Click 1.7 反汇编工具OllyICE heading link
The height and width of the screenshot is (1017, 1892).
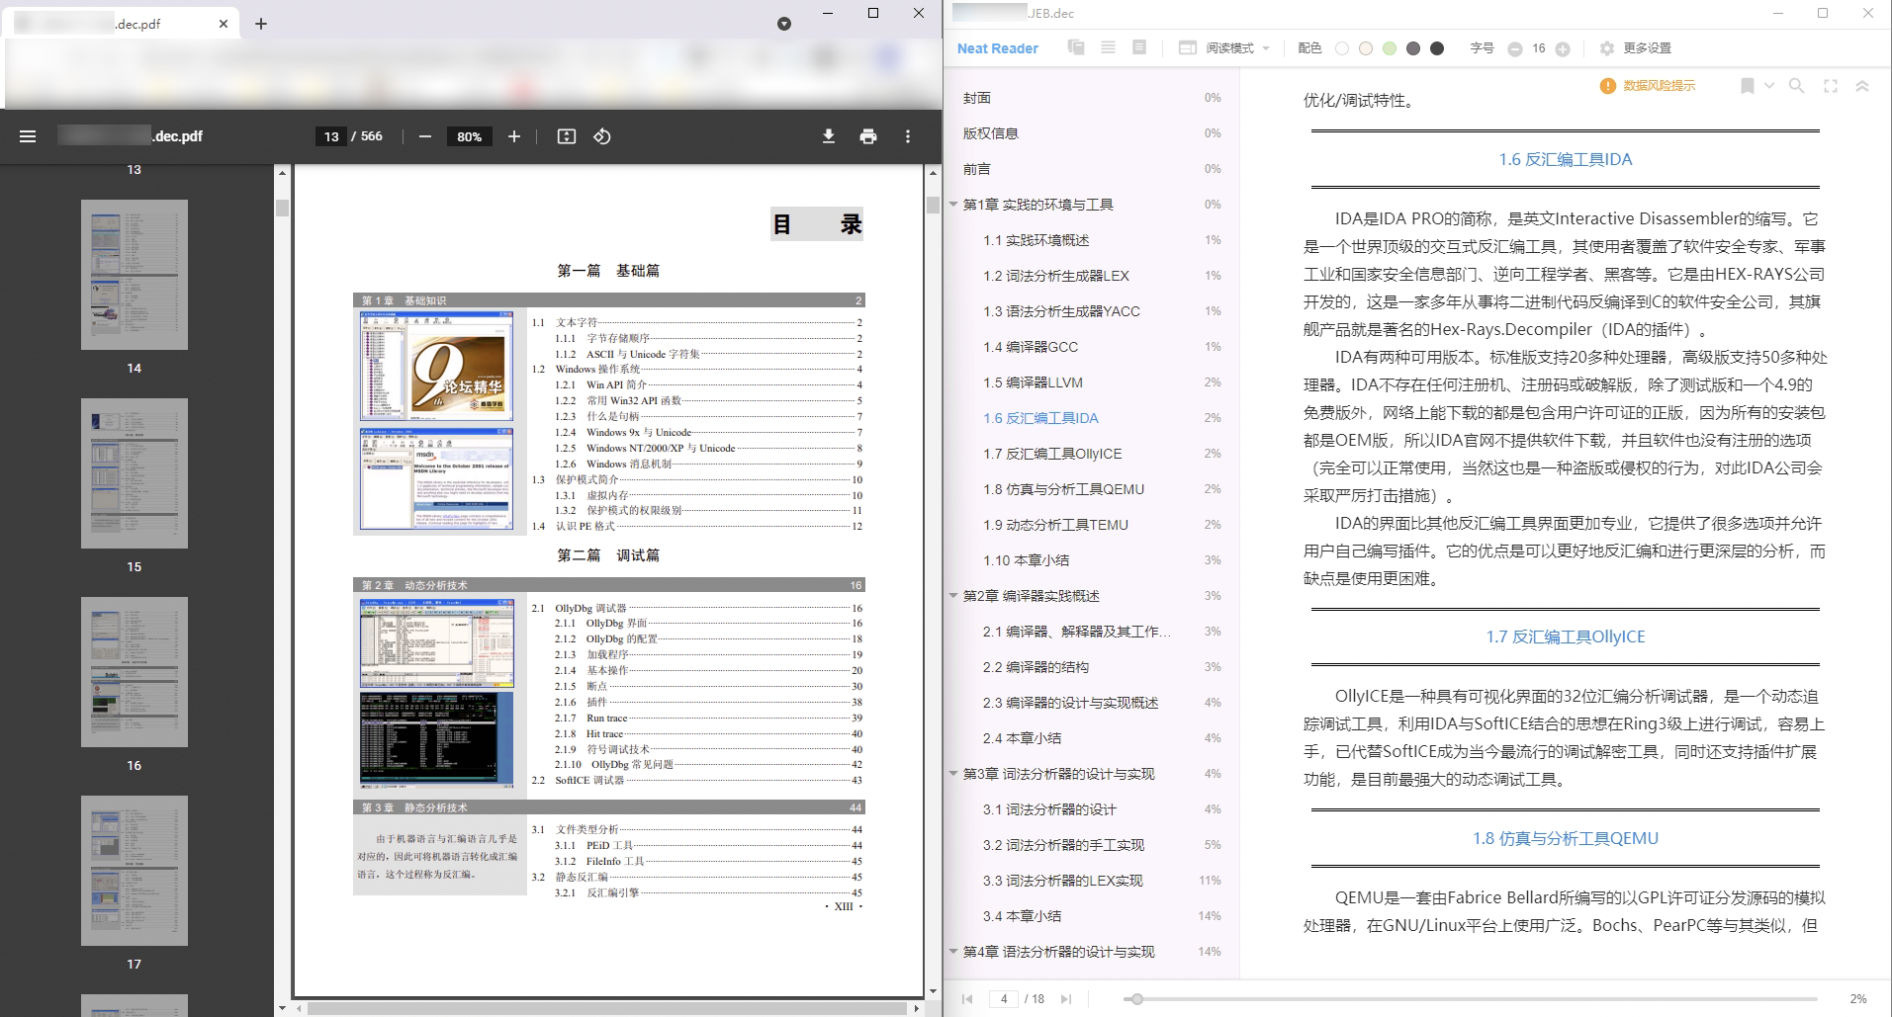[1566, 636]
